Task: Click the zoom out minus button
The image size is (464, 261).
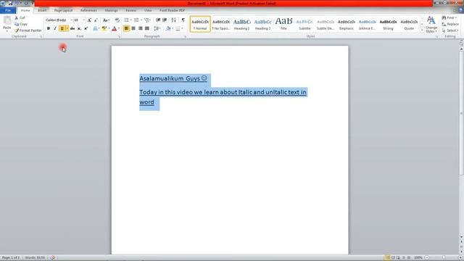Action: click(427, 258)
